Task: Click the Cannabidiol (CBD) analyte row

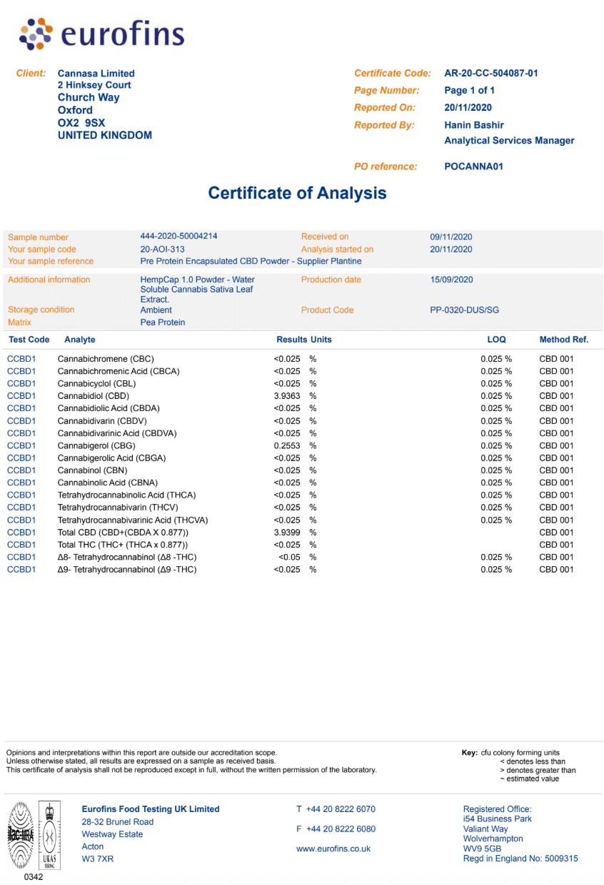Action: (93, 396)
